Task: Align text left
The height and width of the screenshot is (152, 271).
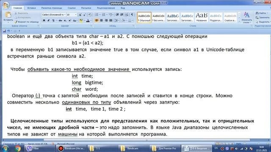Action: (x=97, y=21)
